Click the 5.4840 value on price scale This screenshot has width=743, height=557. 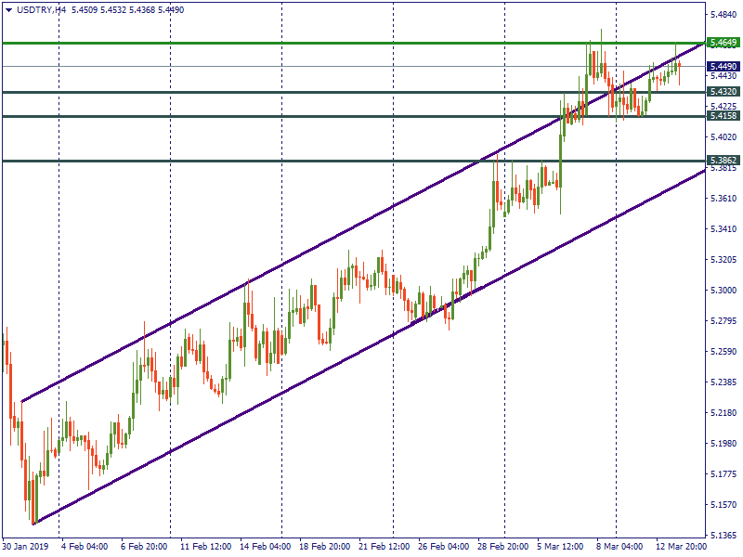[723, 15]
